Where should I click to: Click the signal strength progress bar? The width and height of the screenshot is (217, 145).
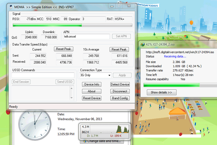pos(73,25)
